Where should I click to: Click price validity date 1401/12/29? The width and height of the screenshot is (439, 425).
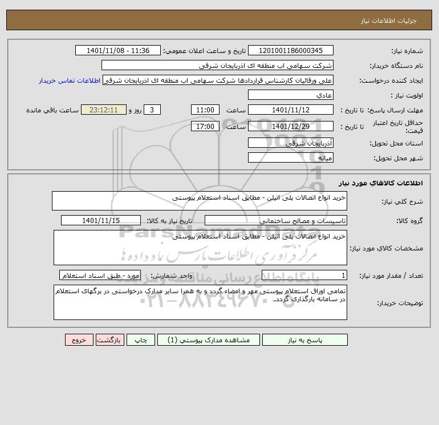point(291,126)
